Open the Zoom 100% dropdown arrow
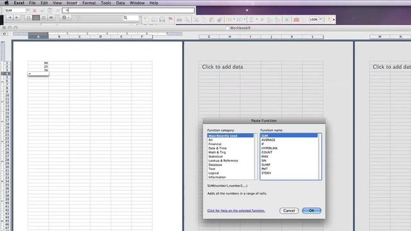411x231 pixels. coord(320,19)
